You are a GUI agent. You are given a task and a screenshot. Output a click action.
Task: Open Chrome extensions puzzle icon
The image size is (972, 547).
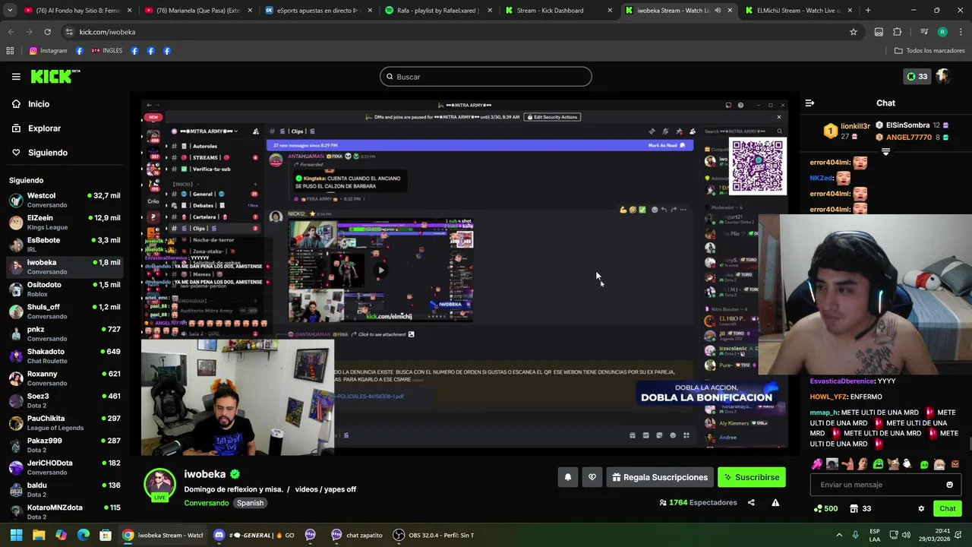tap(898, 32)
